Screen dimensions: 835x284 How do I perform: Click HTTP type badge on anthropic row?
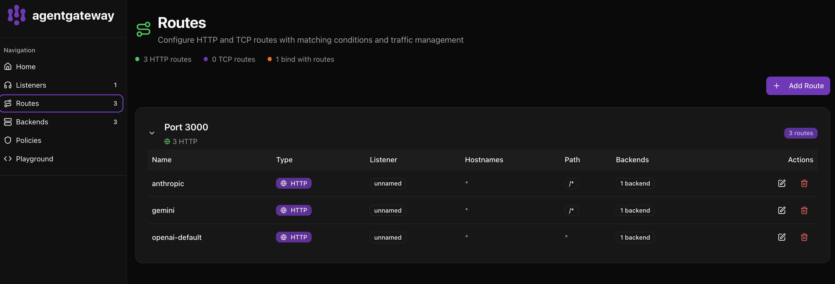[x=293, y=183]
